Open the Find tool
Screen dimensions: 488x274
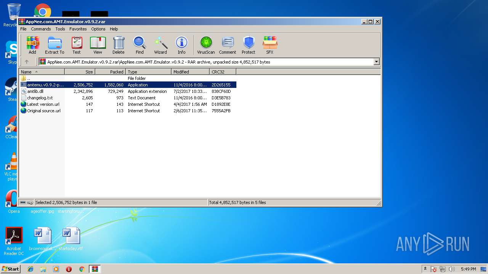140,45
